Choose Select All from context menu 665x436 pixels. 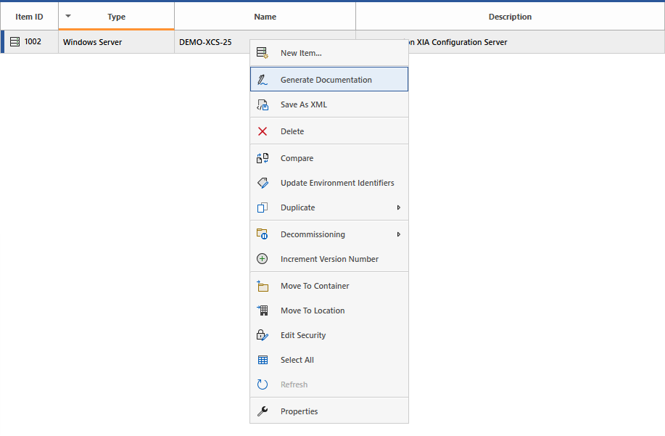(297, 360)
